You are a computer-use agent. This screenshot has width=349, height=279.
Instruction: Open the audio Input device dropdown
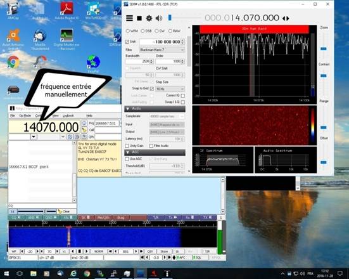pos(167,124)
